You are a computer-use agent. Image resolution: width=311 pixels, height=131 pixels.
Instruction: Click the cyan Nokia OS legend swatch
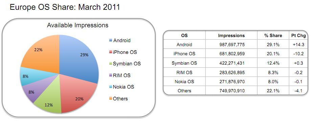pos(111,87)
